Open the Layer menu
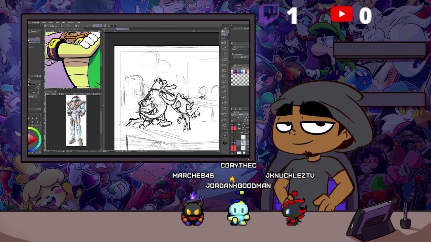 pyautogui.click(x=44, y=22)
